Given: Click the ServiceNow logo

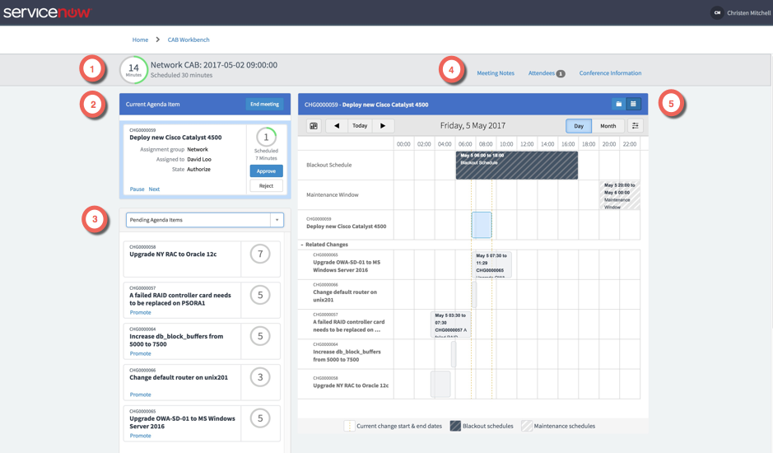Looking at the screenshot, I should [47, 12].
